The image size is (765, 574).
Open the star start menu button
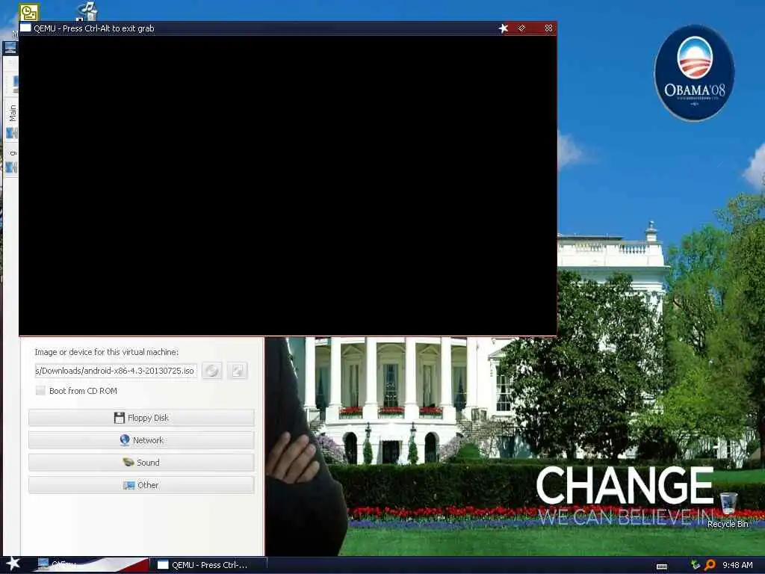[x=13, y=564]
